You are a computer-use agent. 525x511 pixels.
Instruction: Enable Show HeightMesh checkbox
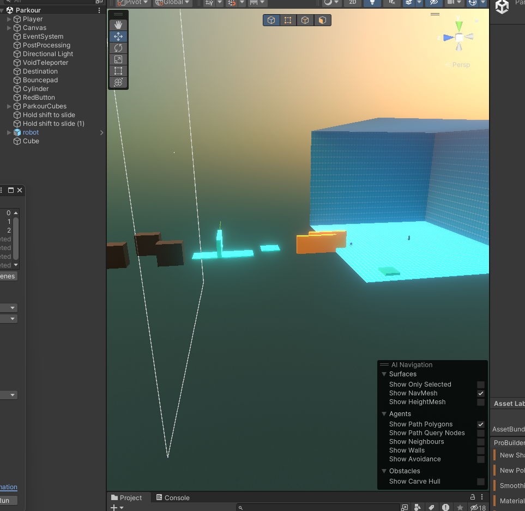click(480, 402)
